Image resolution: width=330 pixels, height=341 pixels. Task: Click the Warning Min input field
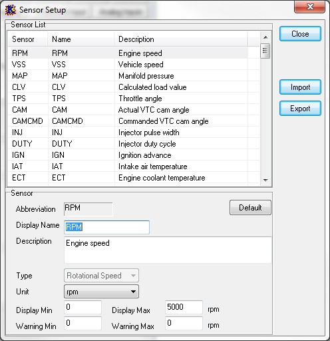(82, 323)
